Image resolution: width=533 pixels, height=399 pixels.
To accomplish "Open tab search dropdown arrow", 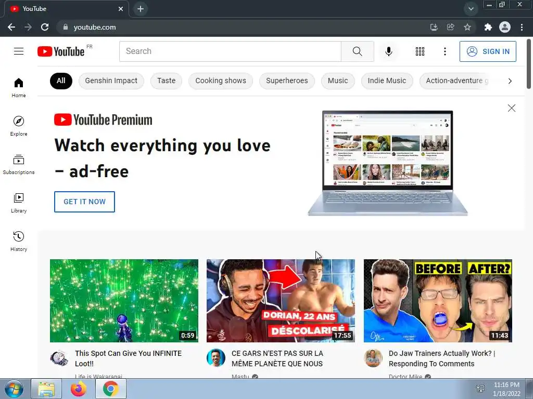I will (x=471, y=9).
